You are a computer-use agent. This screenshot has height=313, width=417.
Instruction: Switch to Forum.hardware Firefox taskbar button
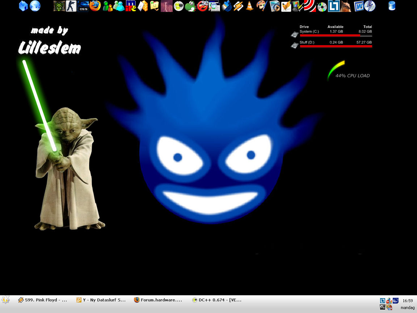pyautogui.click(x=158, y=300)
